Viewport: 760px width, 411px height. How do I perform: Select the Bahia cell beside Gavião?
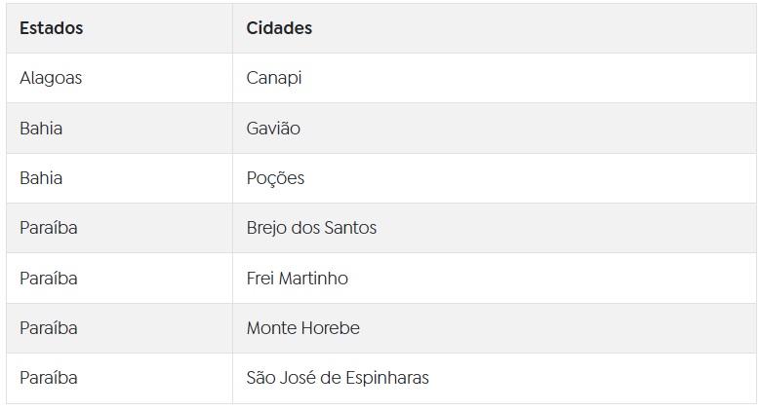pos(119,129)
